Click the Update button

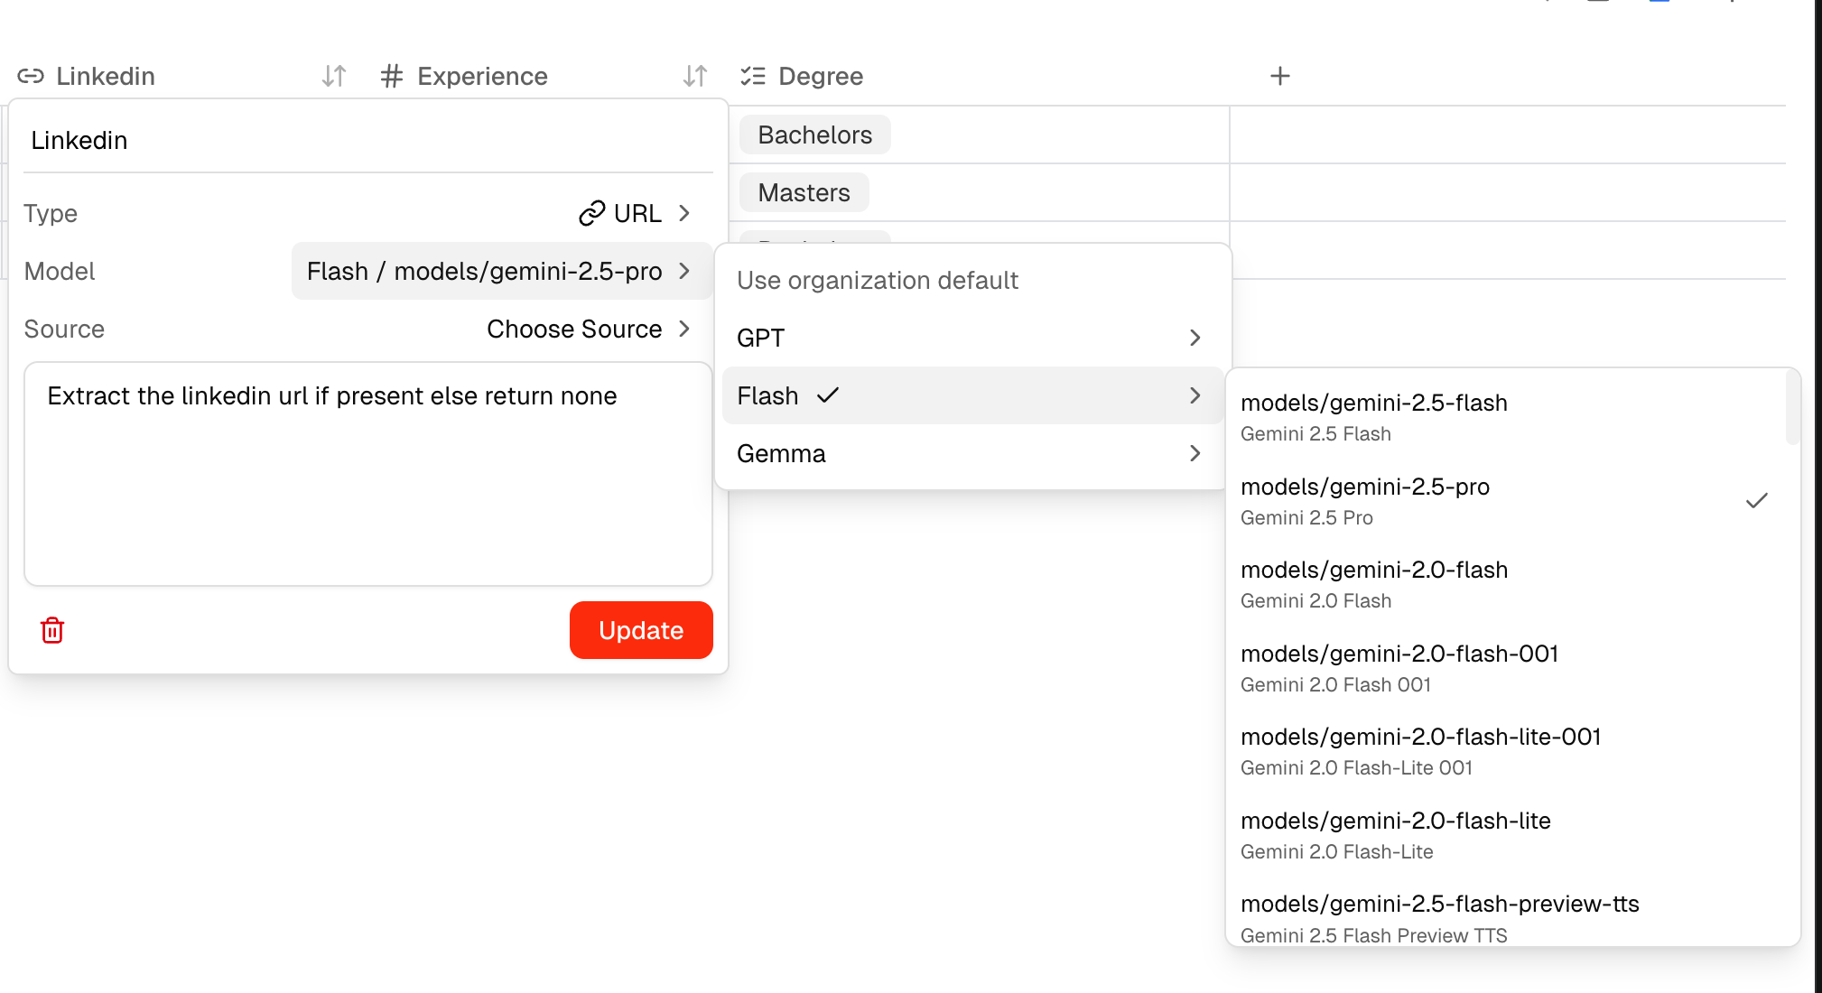pos(641,630)
